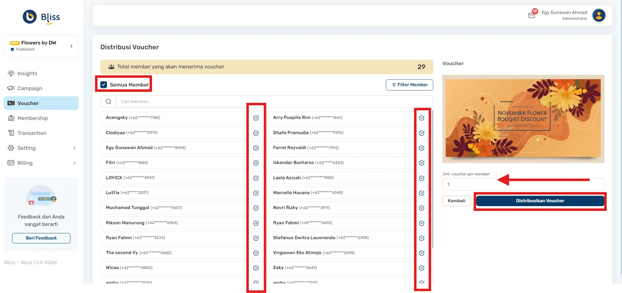This screenshot has width=622, height=293.
Task: Open the Filter Member options
Action: click(409, 85)
